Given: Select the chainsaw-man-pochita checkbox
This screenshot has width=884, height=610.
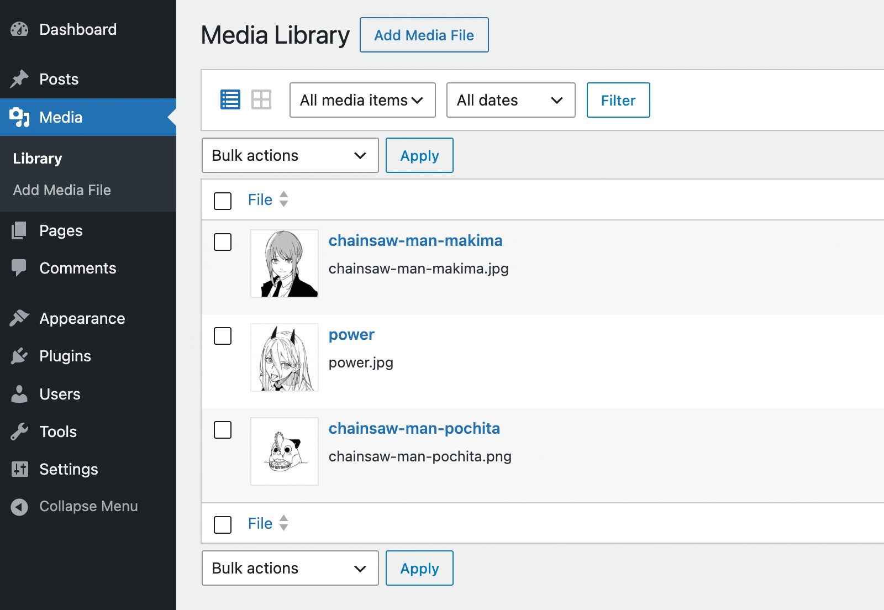Looking at the screenshot, I should [223, 429].
